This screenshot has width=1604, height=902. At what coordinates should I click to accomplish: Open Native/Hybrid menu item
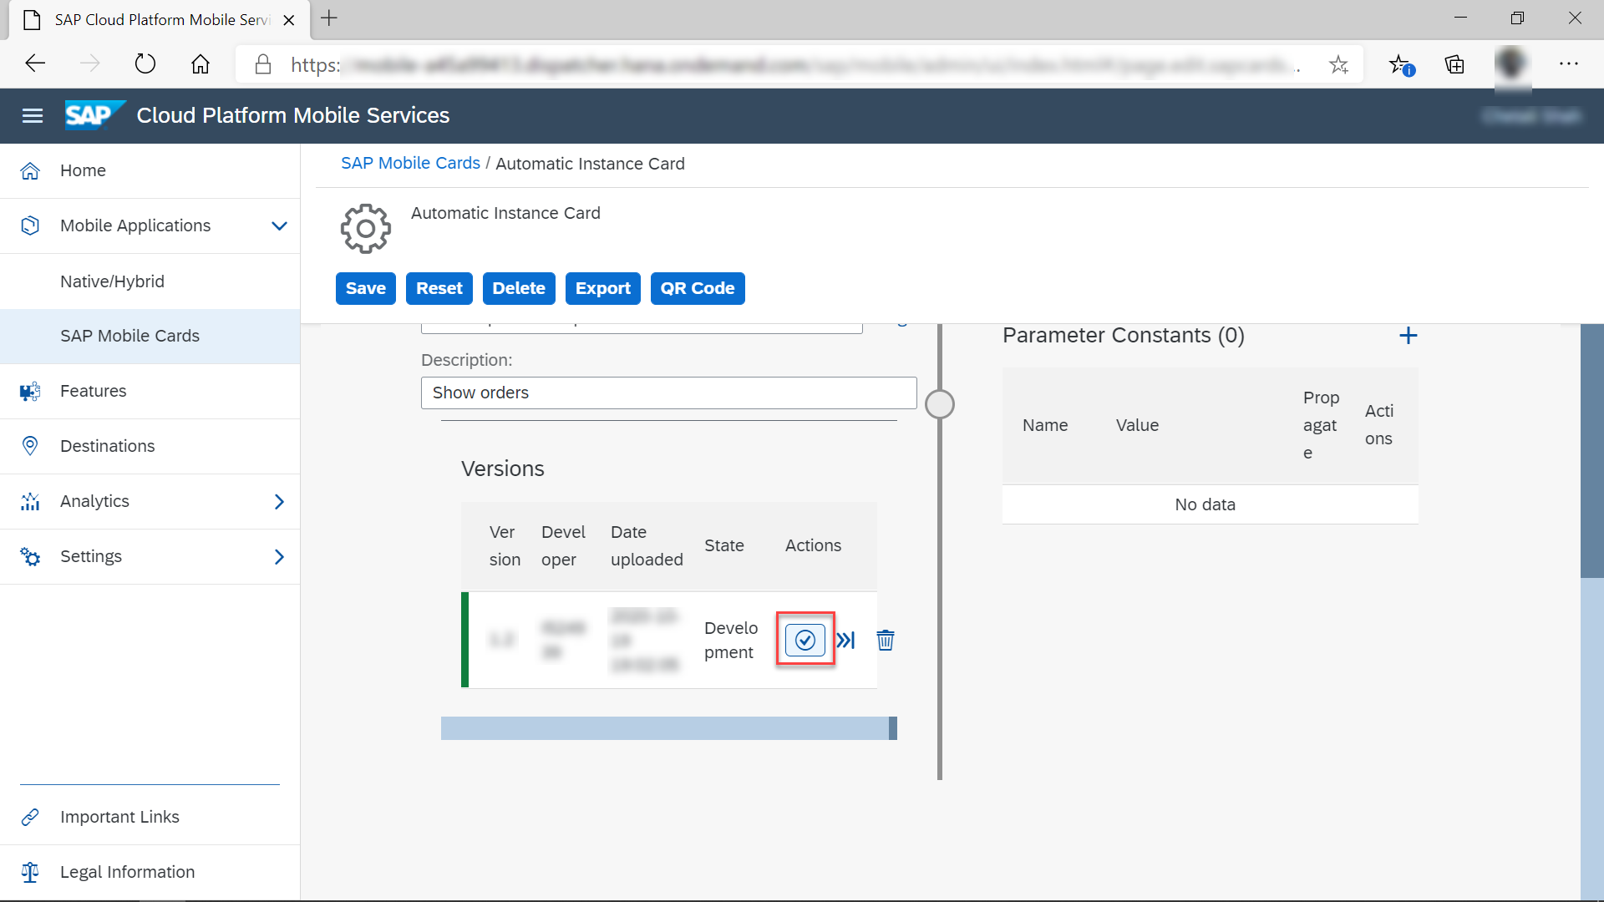pos(112,281)
